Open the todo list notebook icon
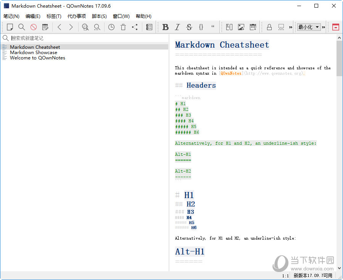 pos(149,27)
